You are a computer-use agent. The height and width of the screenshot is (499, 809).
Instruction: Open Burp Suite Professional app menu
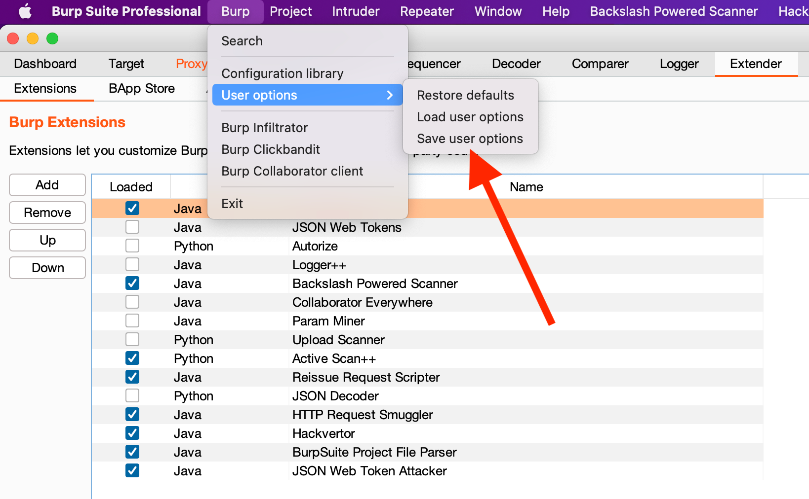(126, 11)
